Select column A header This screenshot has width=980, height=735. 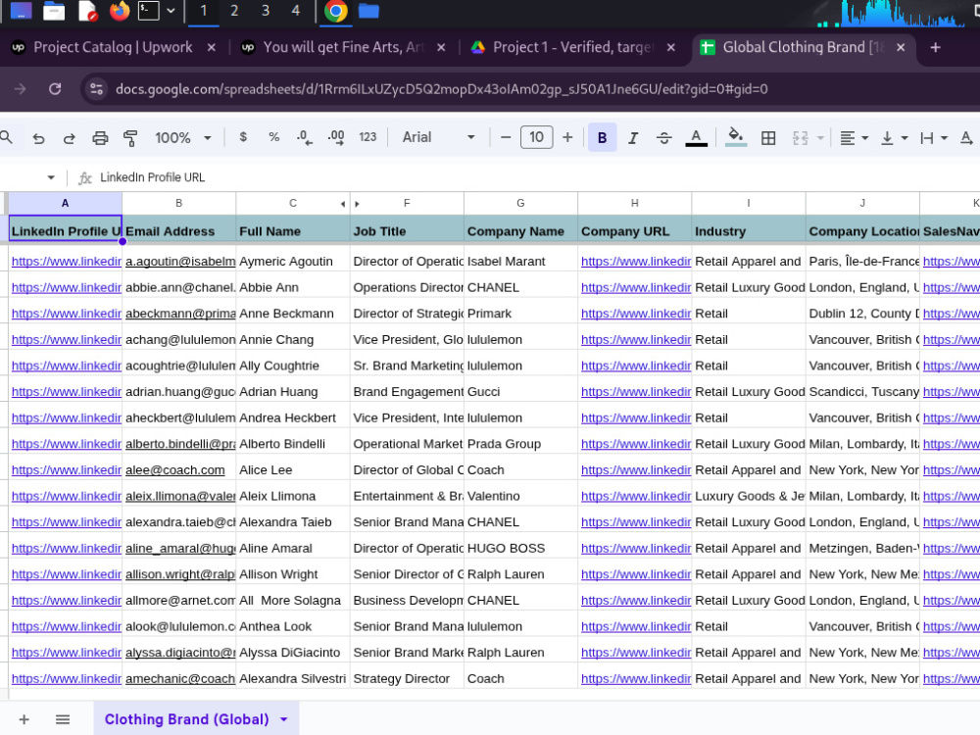[x=65, y=203]
